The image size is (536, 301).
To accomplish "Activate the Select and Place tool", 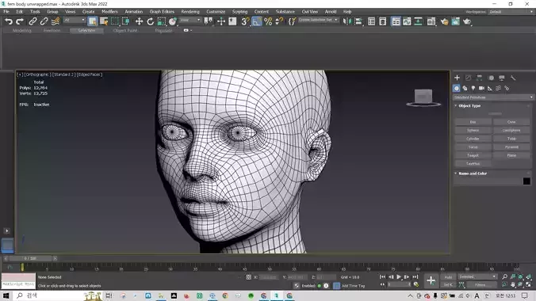I will [x=173, y=21].
